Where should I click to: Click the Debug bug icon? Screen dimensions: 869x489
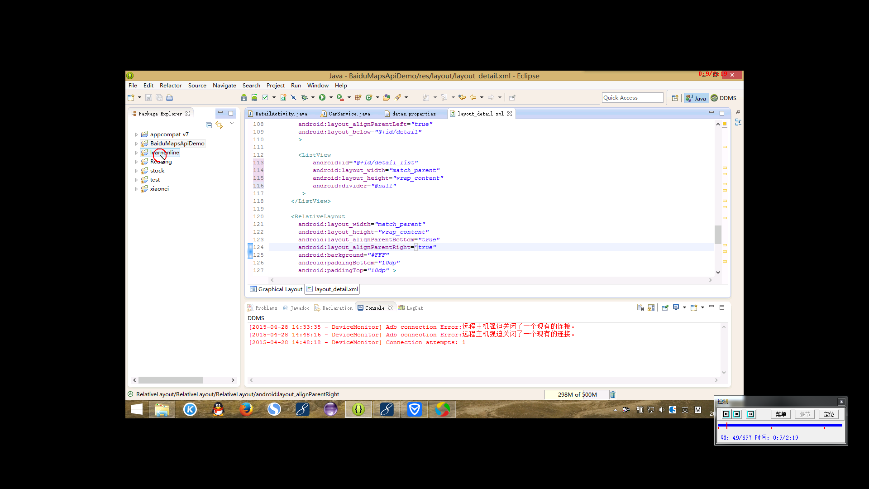click(x=304, y=97)
